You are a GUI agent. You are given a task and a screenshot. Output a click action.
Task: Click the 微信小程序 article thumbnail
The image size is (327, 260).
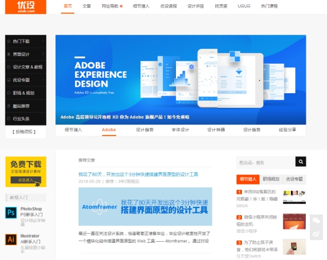(x=295, y=221)
